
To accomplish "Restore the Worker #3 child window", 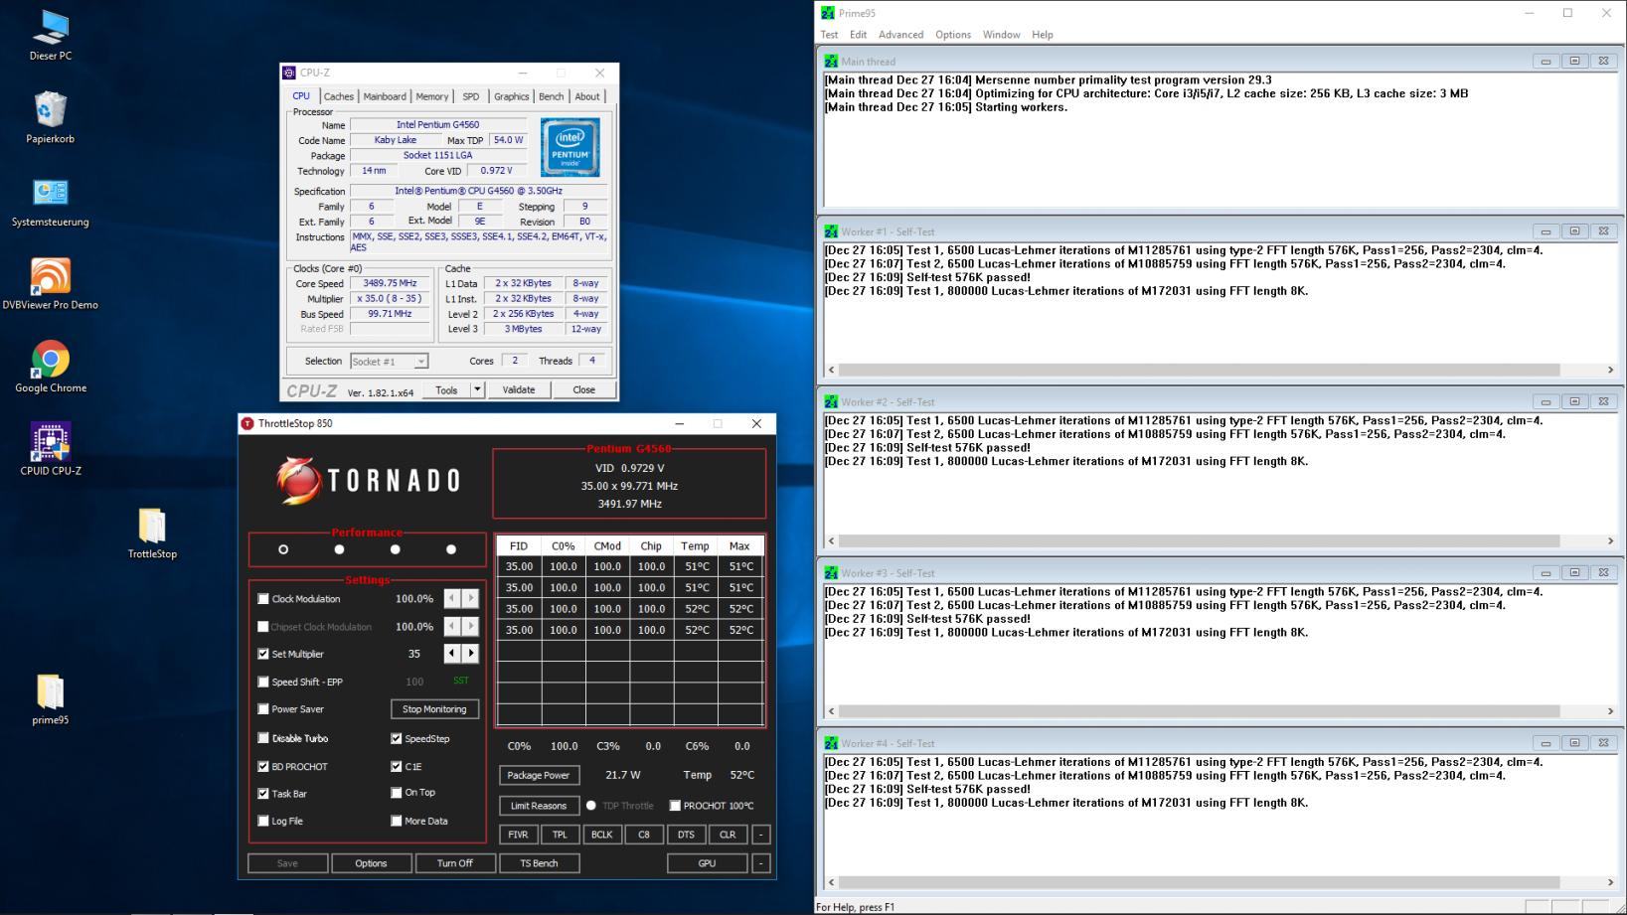I will (x=1574, y=573).
